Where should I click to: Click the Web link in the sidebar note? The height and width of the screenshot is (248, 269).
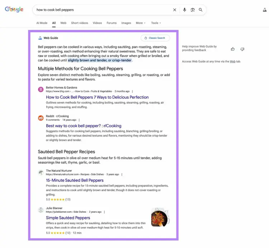coord(232,61)
